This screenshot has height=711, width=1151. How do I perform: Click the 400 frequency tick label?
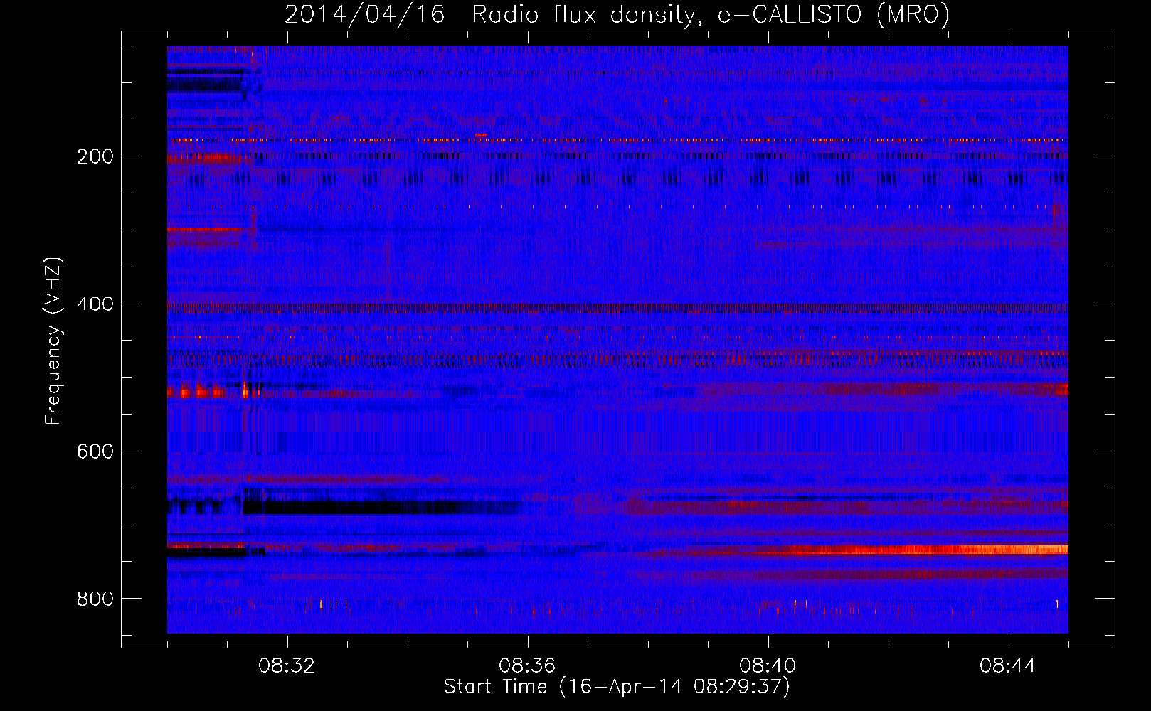[x=95, y=304]
